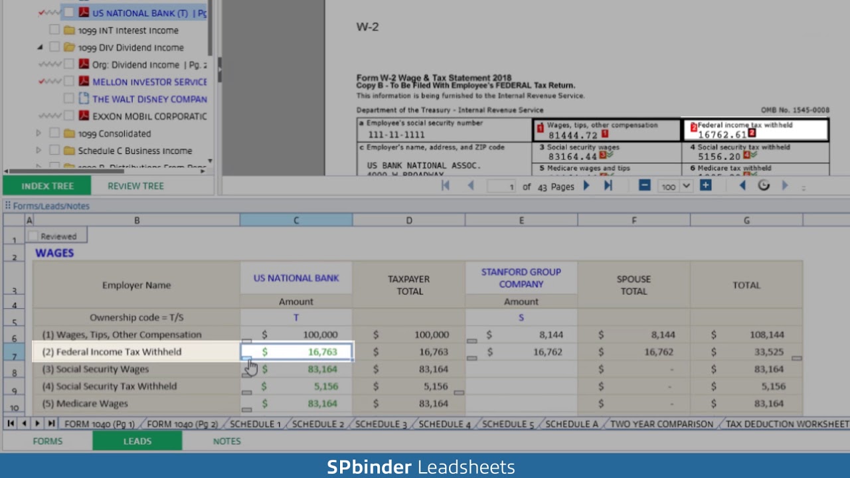Check the EXXON MOBIL CORPORATIC checkbox
Screen dimensions: 850x478
[x=69, y=116]
